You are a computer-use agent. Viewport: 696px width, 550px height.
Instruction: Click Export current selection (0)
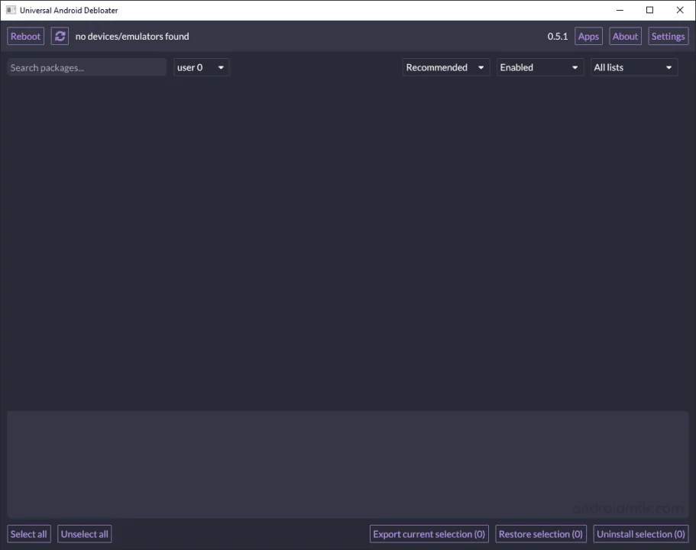(x=429, y=534)
